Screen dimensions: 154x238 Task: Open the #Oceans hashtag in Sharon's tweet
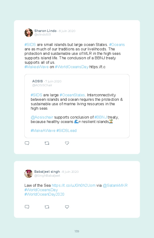pyautogui.click(x=117, y=45)
